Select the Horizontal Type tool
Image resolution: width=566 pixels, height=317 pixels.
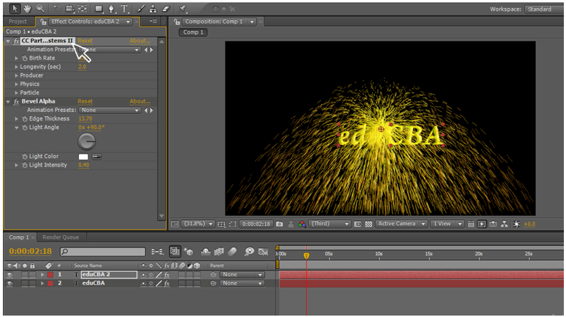pyautogui.click(x=124, y=9)
